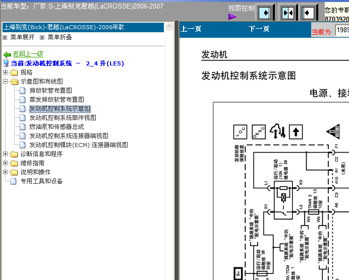Open 蒸发排放软管布置图 document

pyautogui.click(x=57, y=100)
